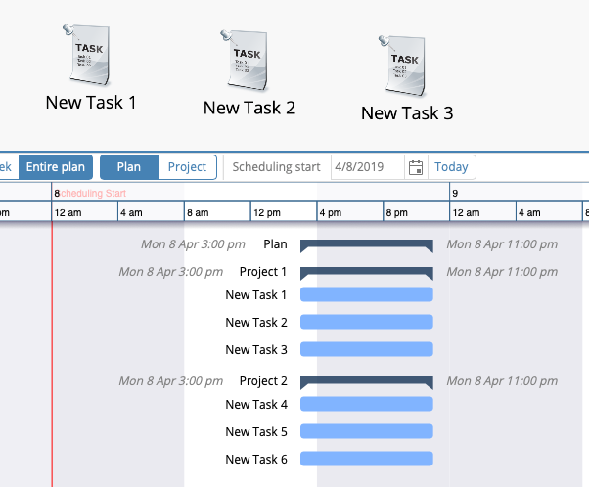Viewport: 589px width, 487px height.
Task: Select the Plan view toggle
Action: coord(129,167)
